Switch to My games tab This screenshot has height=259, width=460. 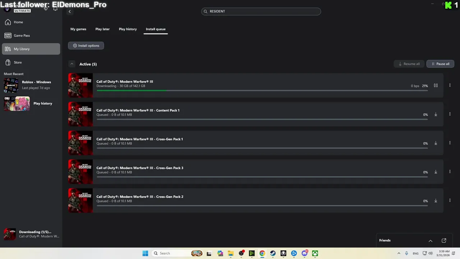[78, 29]
